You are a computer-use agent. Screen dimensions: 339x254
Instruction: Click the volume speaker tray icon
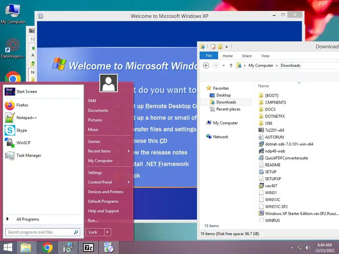coord(308,247)
